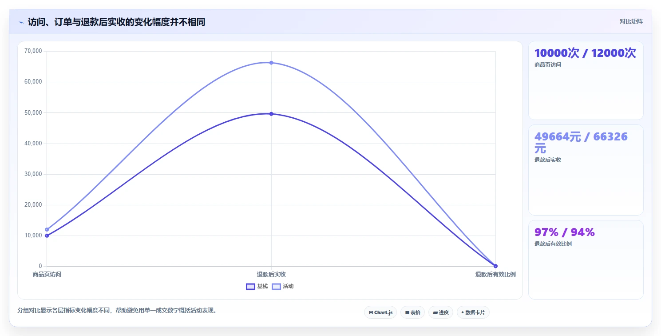The width and height of the screenshot is (661, 336).
Task: Select the Chart.js chip
Action: [x=380, y=312]
